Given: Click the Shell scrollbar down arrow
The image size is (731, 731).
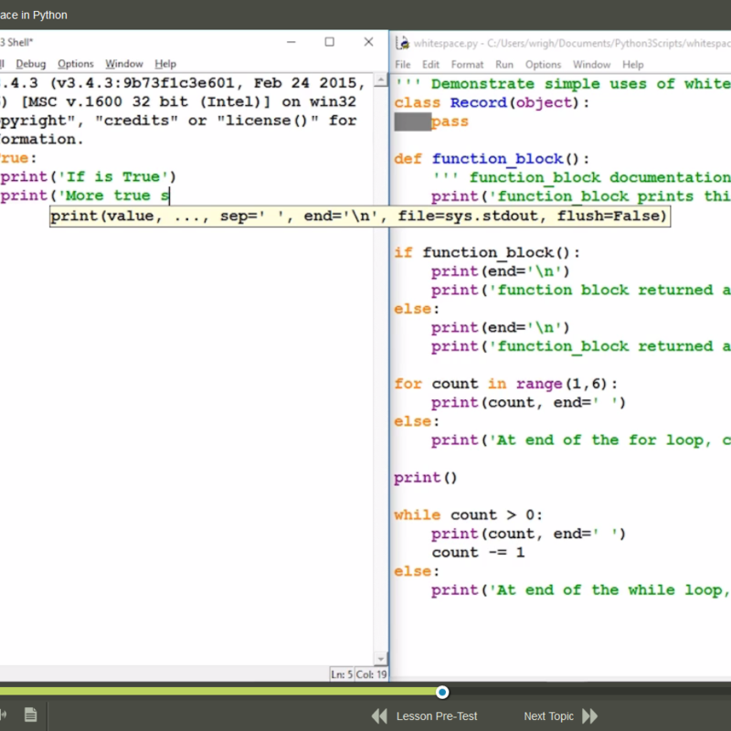Looking at the screenshot, I should tap(380, 659).
